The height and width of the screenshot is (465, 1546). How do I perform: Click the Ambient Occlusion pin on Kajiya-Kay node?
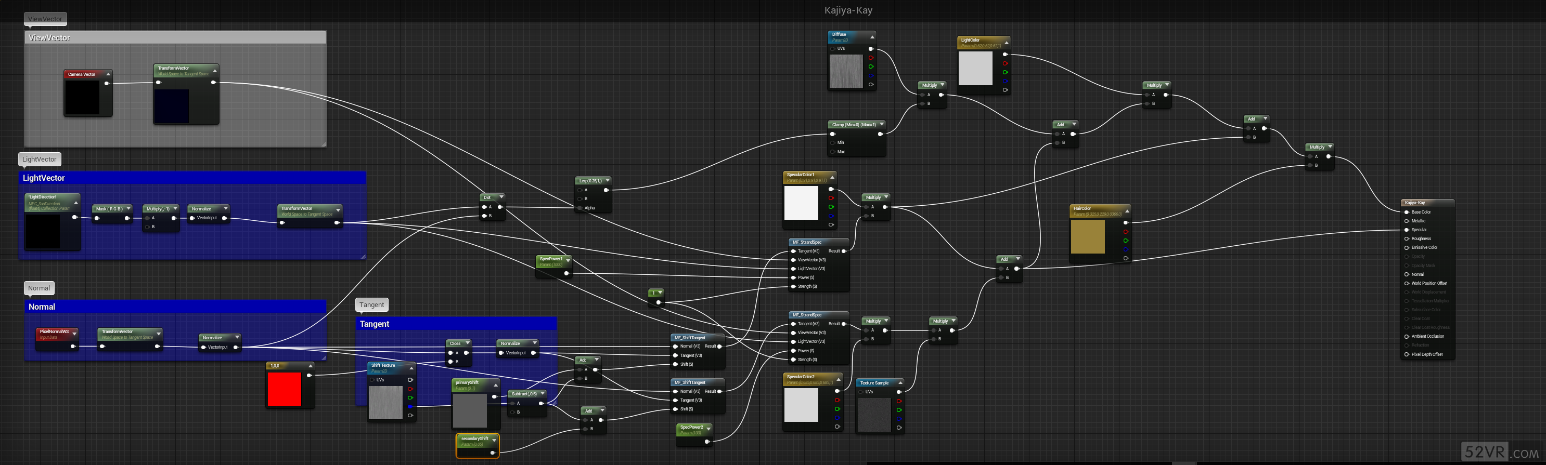pyautogui.click(x=1407, y=336)
